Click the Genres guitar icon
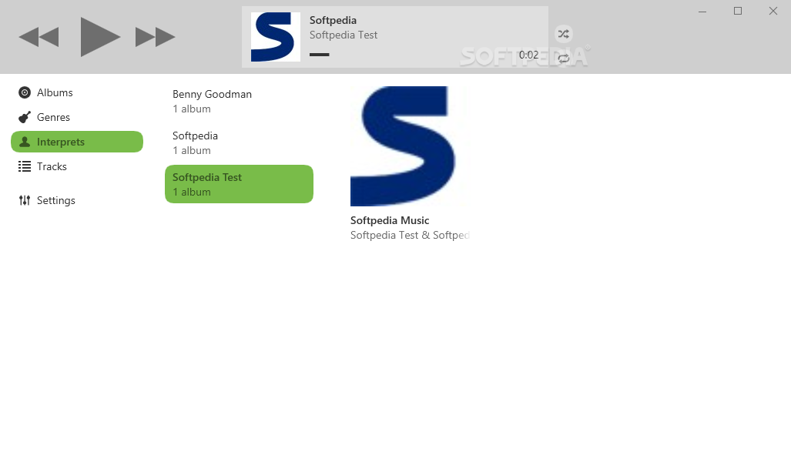Screen dimensions: 791x462 coord(24,117)
